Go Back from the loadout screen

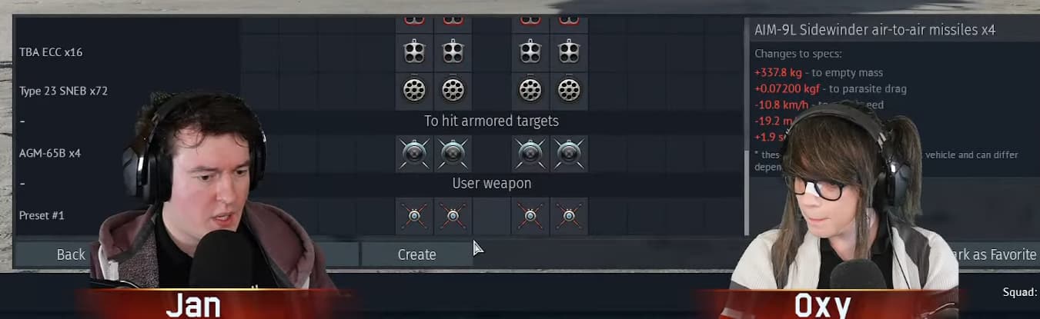pyautogui.click(x=71, y=254)
